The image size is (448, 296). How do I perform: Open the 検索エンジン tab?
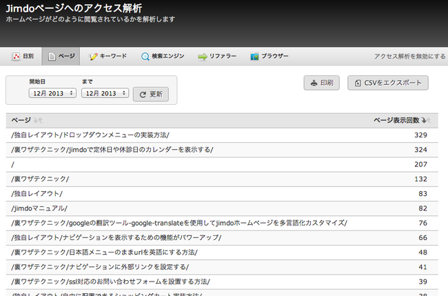[163, 57]
